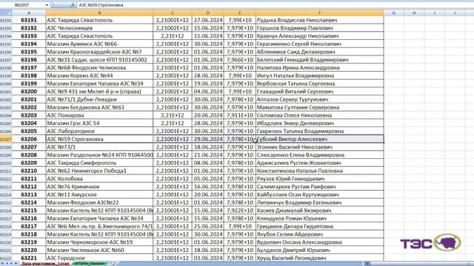Click the Insert Worksheet tab icon
The image size is (474, 266).
click(x=112, y=264)
